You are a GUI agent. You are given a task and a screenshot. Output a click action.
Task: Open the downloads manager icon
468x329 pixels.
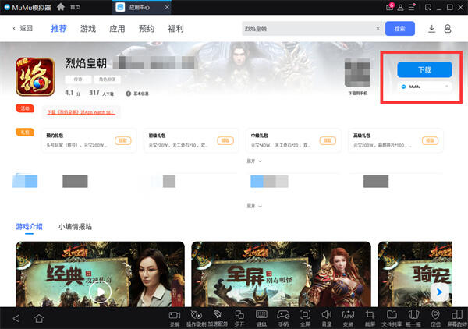tap(431, 29)
